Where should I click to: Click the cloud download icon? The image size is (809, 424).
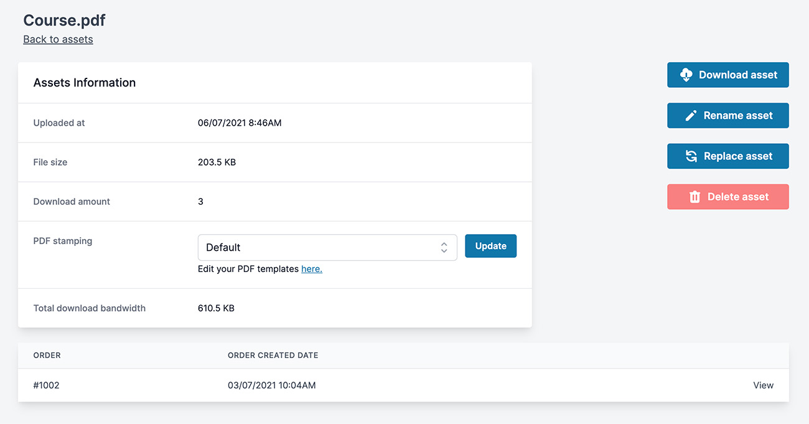click(686, 75)
